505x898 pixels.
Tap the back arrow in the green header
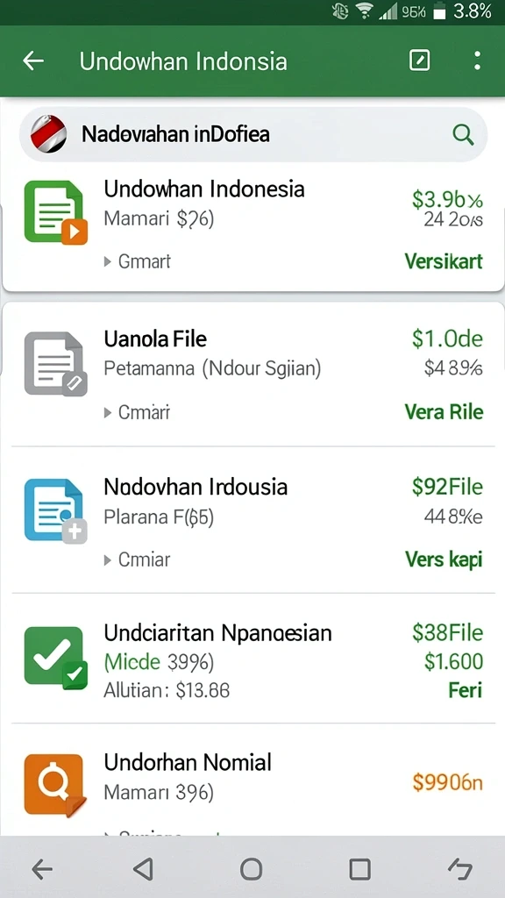coord(33,61)
